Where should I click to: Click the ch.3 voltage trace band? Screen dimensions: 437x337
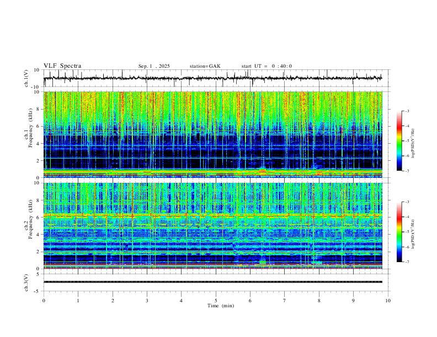pos(213,282)
